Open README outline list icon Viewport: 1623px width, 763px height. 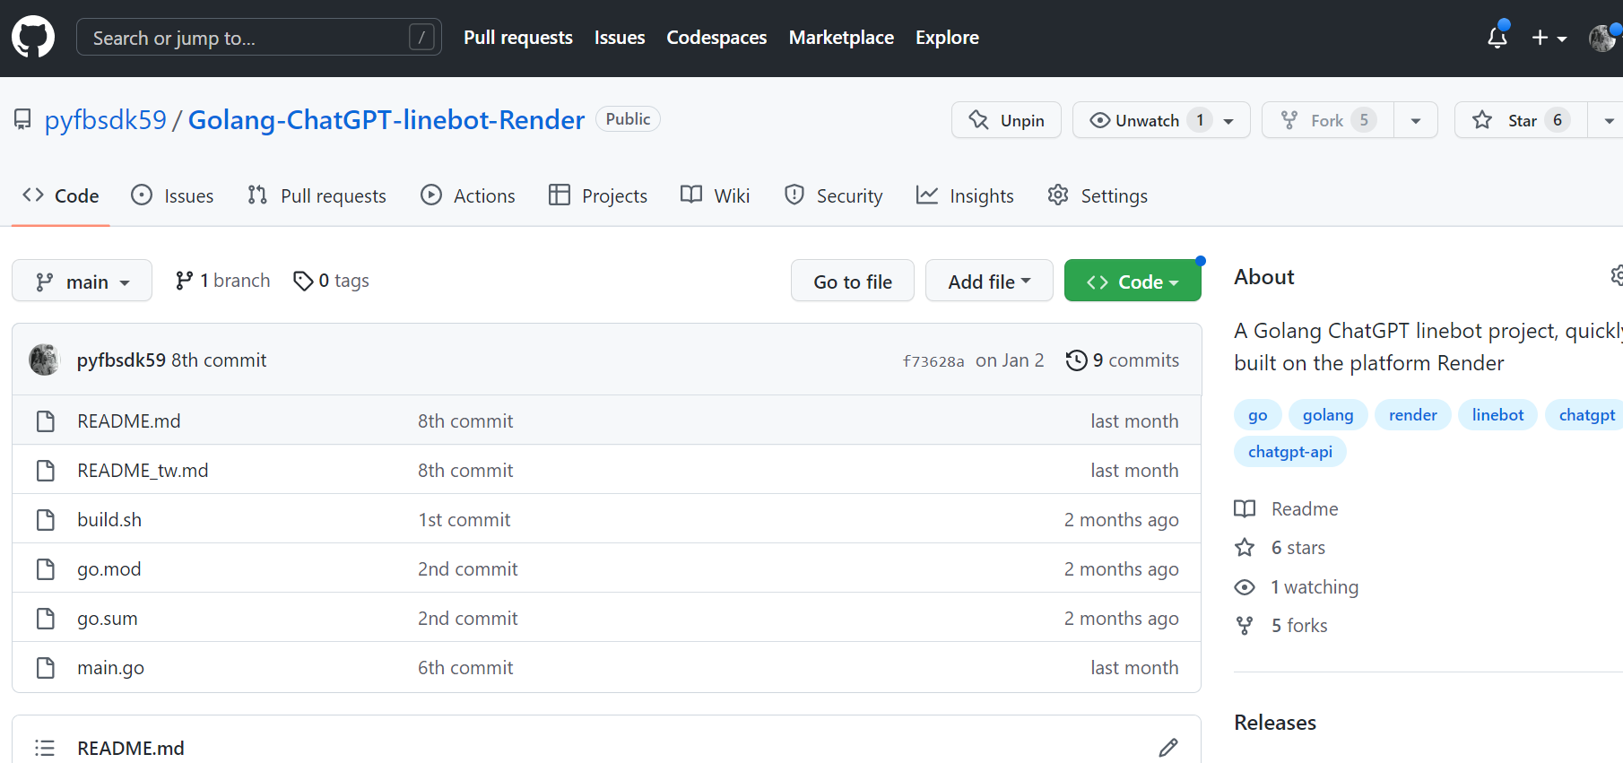tap(45, 748)
